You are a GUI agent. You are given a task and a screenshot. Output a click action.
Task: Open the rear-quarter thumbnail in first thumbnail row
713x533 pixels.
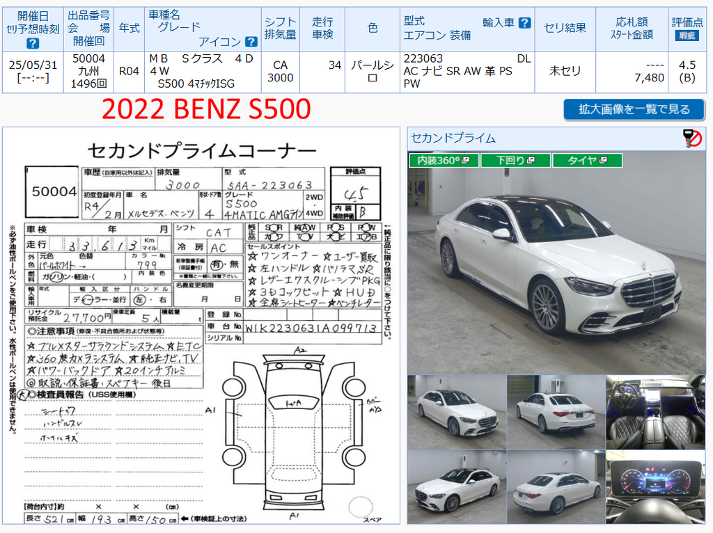tap(556, 412)
